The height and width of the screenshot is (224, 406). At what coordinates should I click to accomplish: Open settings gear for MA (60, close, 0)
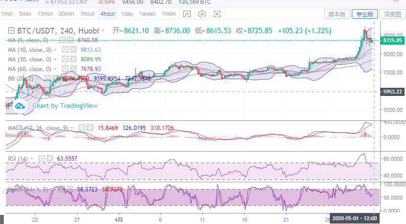click(65, 69)
